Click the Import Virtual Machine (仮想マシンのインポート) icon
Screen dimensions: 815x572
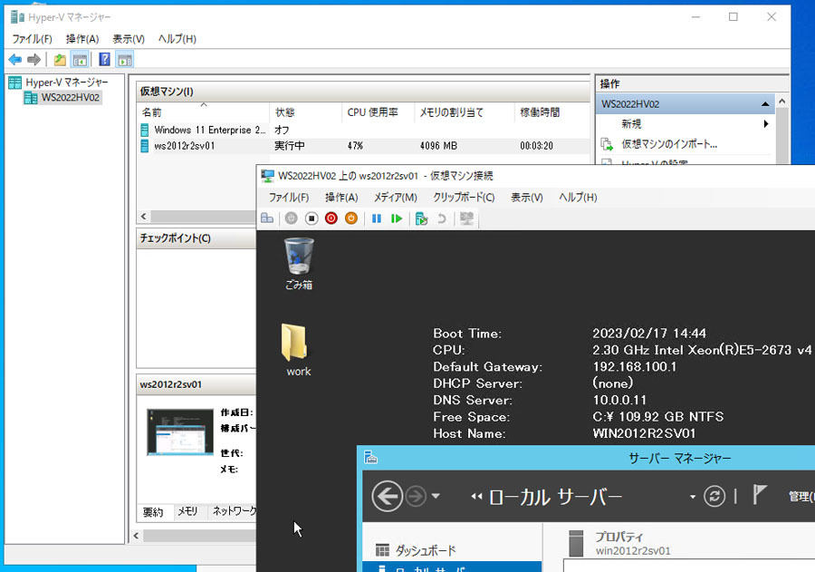point(607,144)
